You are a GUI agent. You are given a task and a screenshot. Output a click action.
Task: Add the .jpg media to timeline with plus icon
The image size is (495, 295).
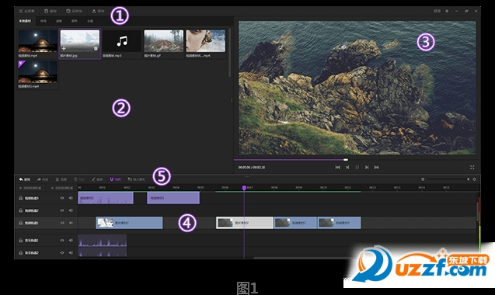pyautogui.click(x=64, y=49)
